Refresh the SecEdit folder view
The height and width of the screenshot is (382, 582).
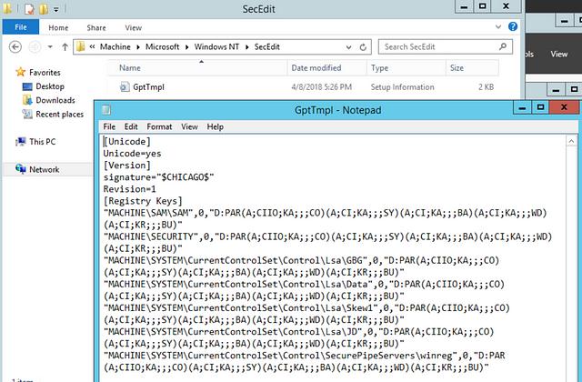pyautogui.click(x=363, y=47)
